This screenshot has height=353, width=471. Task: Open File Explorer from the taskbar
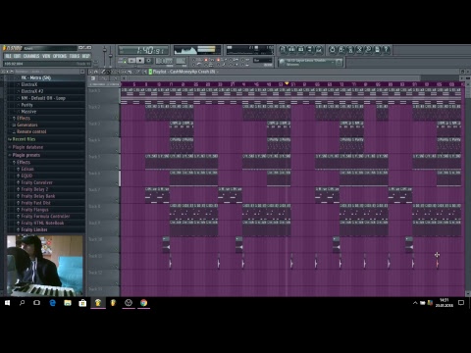tap(68, 303)
